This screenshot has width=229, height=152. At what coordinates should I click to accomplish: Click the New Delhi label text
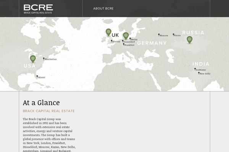pos(205,74)
